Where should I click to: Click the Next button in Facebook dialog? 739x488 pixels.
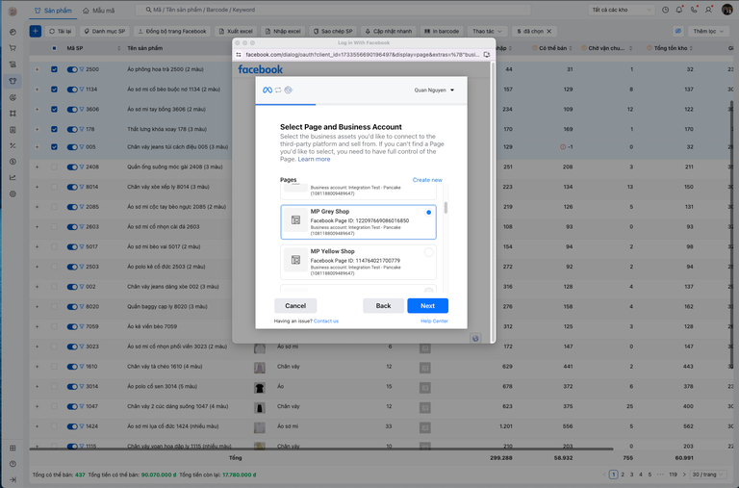(x=427, y=305)
